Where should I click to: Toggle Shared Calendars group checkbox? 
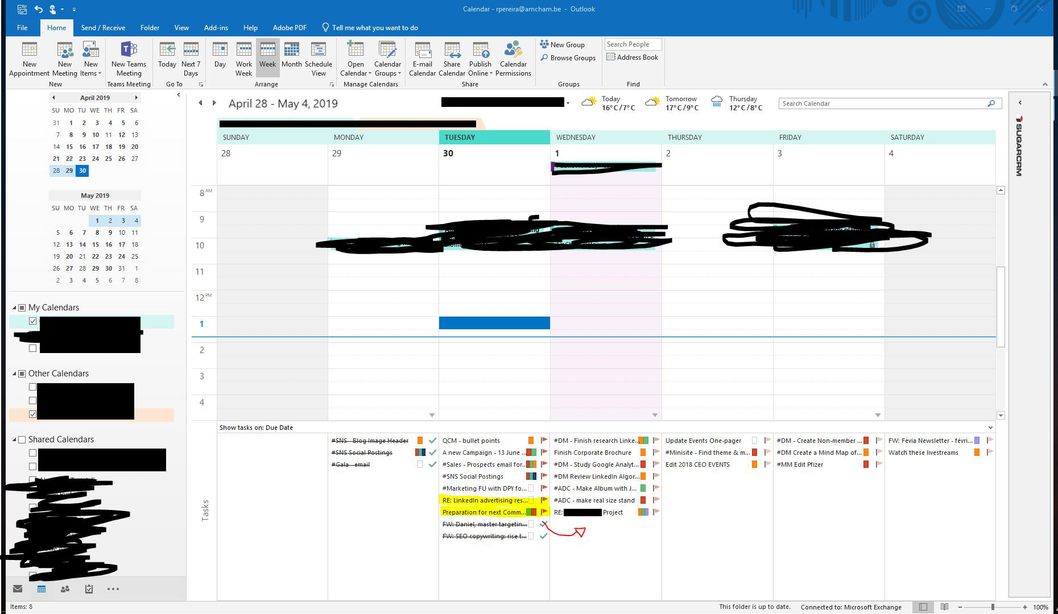pos(22,439)
